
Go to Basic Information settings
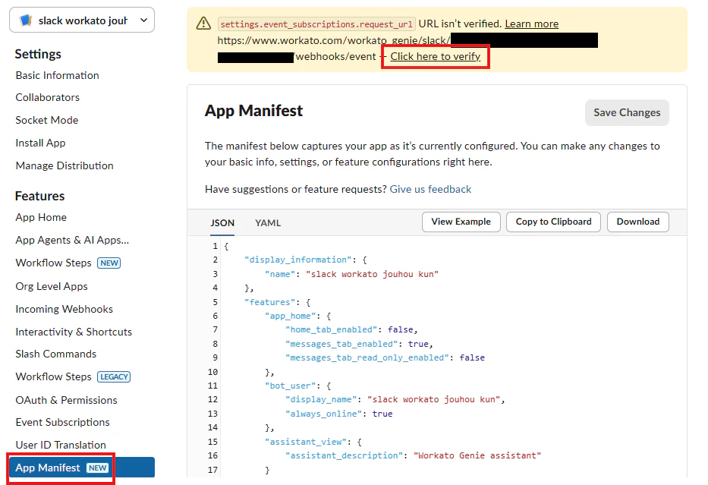click(58, 75)
